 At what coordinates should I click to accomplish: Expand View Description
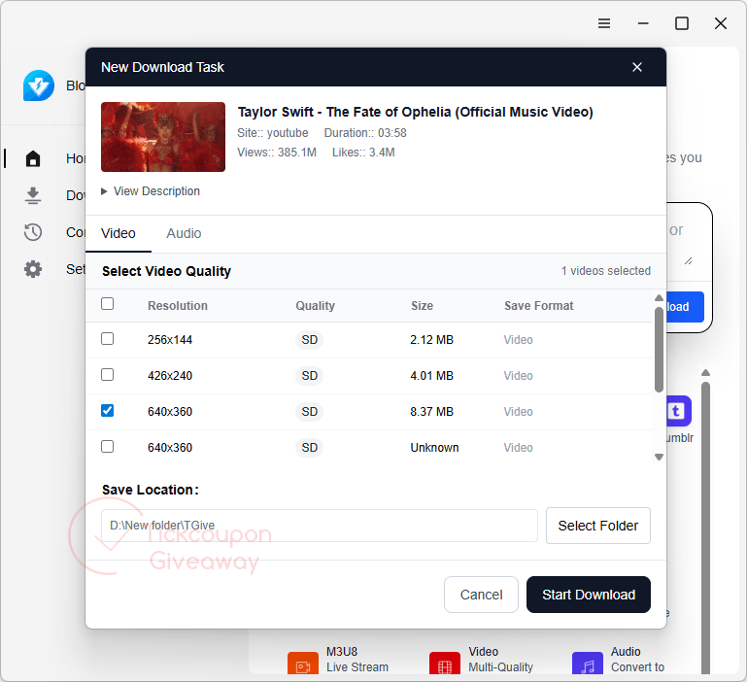151,191
